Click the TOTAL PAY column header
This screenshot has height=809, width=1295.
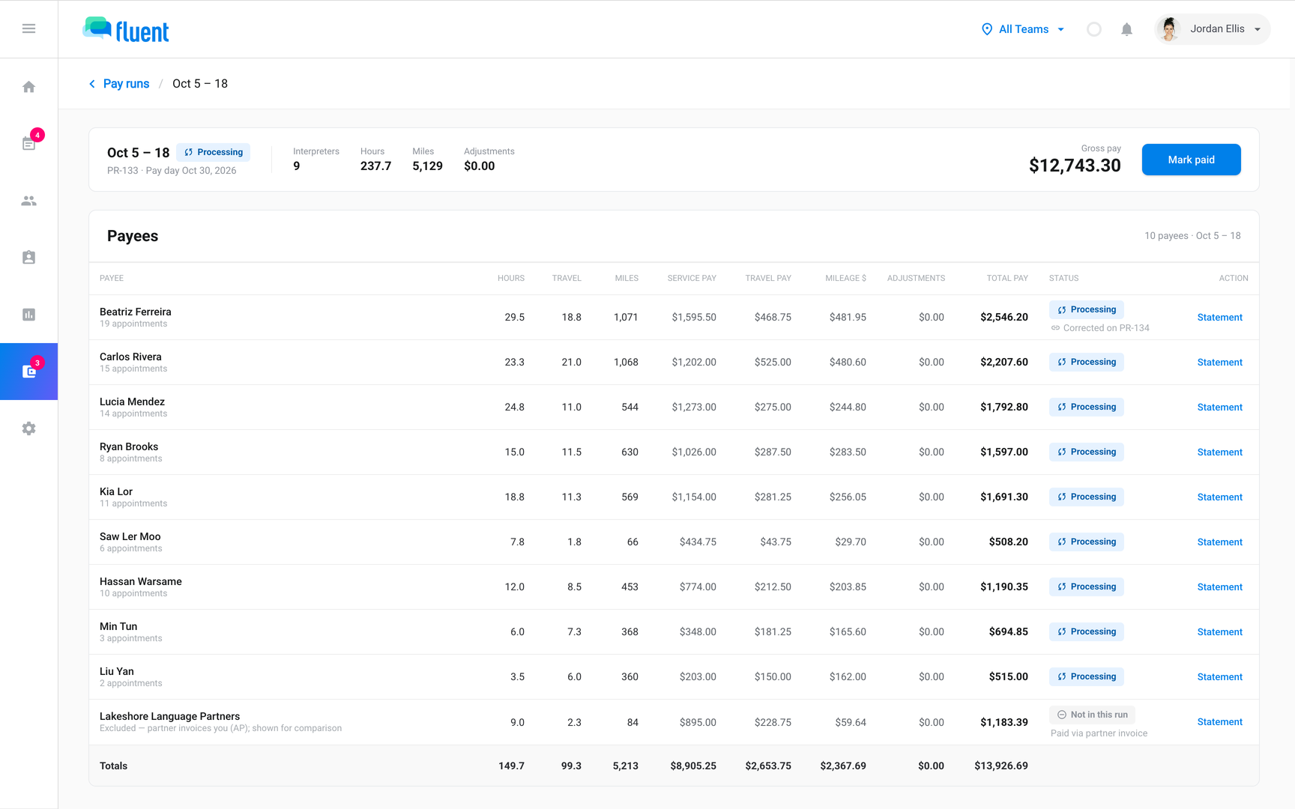(1007, 279)
